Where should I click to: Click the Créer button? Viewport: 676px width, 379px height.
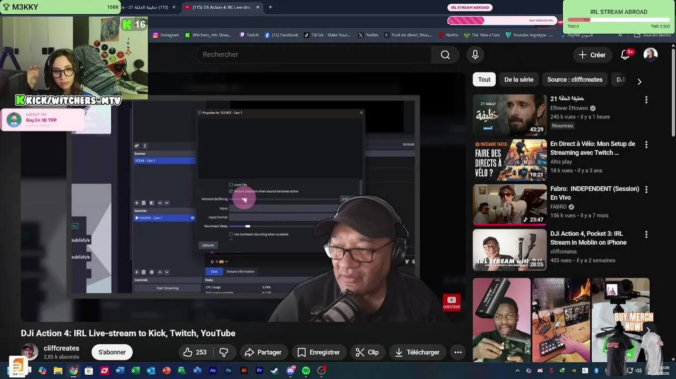coord(592,55)
